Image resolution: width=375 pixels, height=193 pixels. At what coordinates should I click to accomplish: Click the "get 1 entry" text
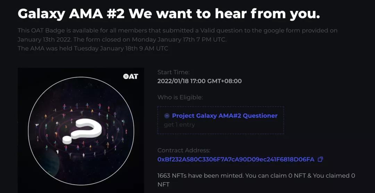coord(179,125)
